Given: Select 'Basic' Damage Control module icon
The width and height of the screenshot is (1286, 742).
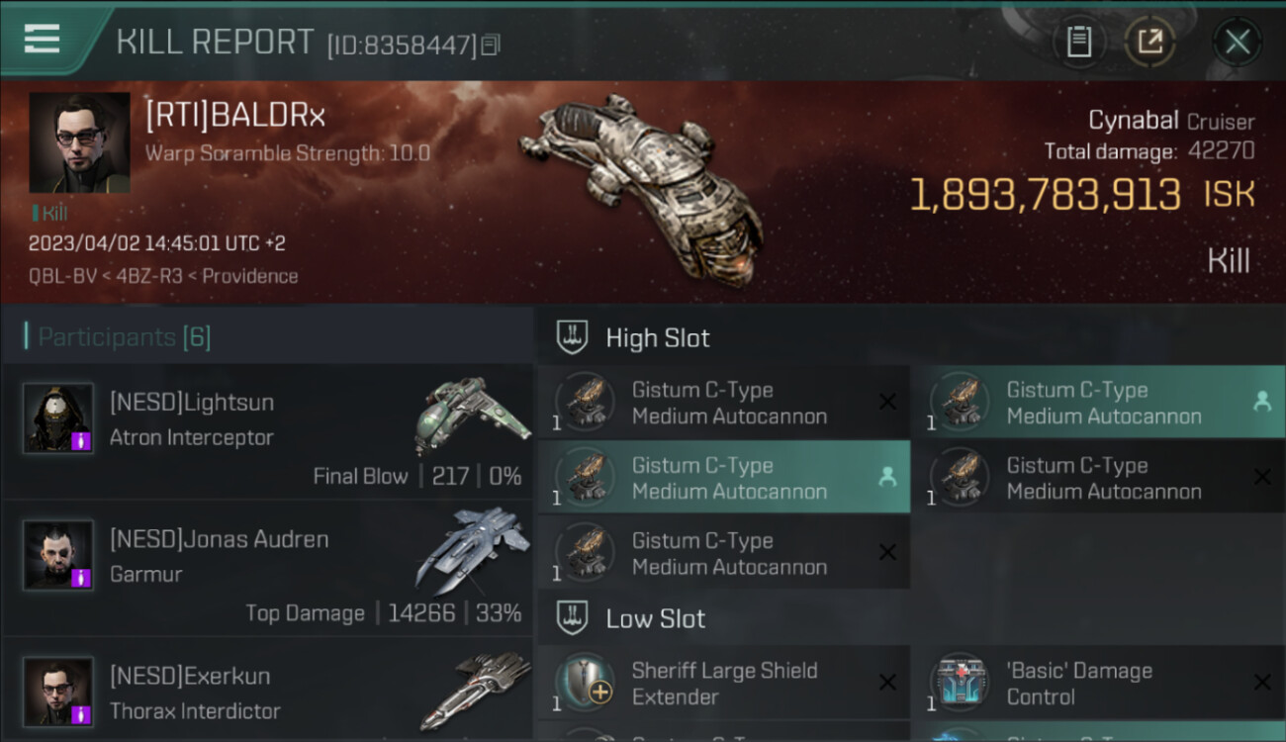Looking at the screenshot, I should pyautogui.click(x=960, y=683).
